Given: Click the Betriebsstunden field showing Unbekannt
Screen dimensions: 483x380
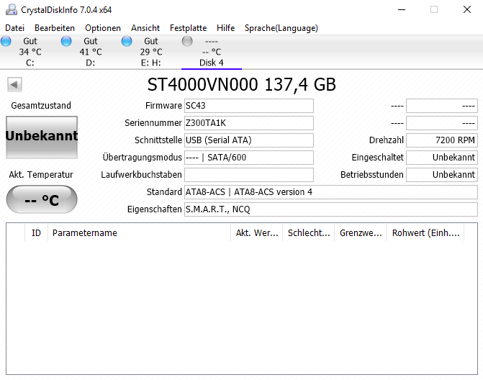Looking at the screenshot, I should click(442, 175).
